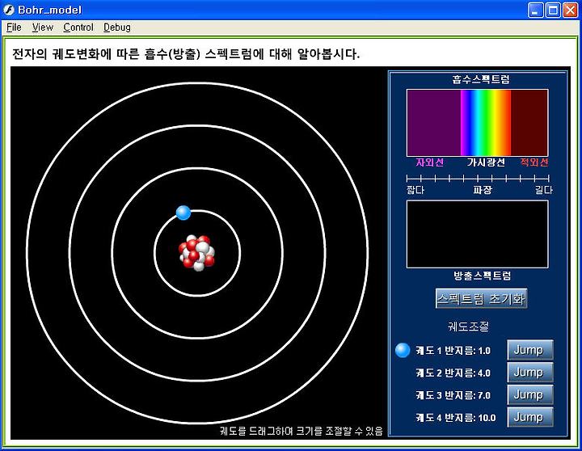The width and height of the screenshot is (582, 451).
Task: Click Jump button for orbit 2 radius 4.0
Action: click(x=530, y=373)
